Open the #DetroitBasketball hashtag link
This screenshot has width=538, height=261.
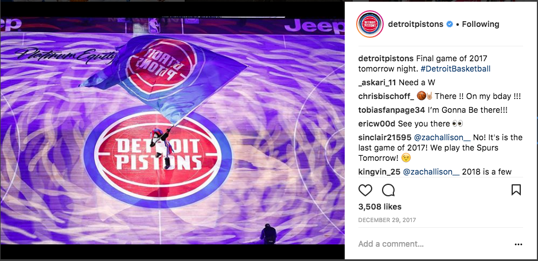pyautogui.click(x=455, y=69)
